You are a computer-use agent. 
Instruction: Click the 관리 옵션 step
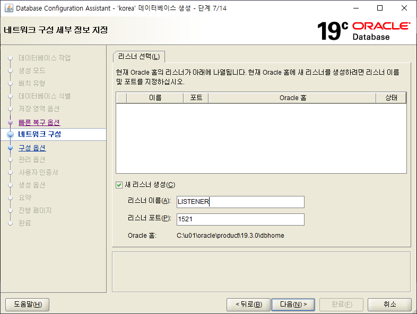32,160
